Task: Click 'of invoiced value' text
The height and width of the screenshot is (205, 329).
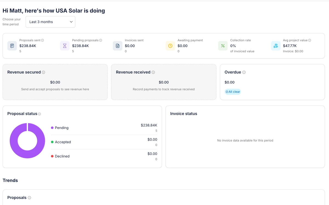Action: [x=242, y=51]
